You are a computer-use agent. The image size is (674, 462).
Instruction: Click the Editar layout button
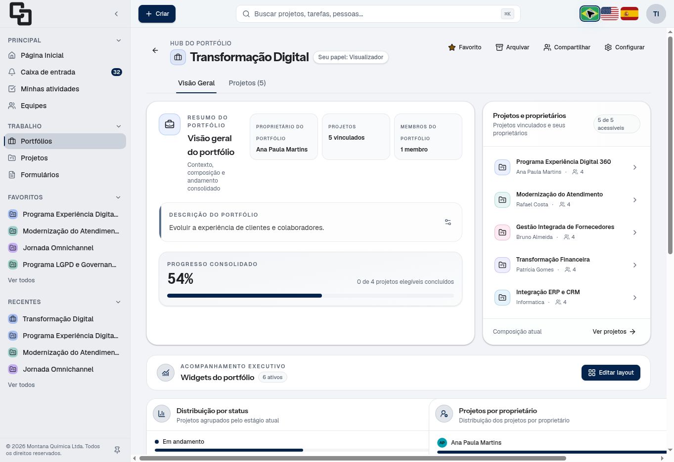(611, 373)
